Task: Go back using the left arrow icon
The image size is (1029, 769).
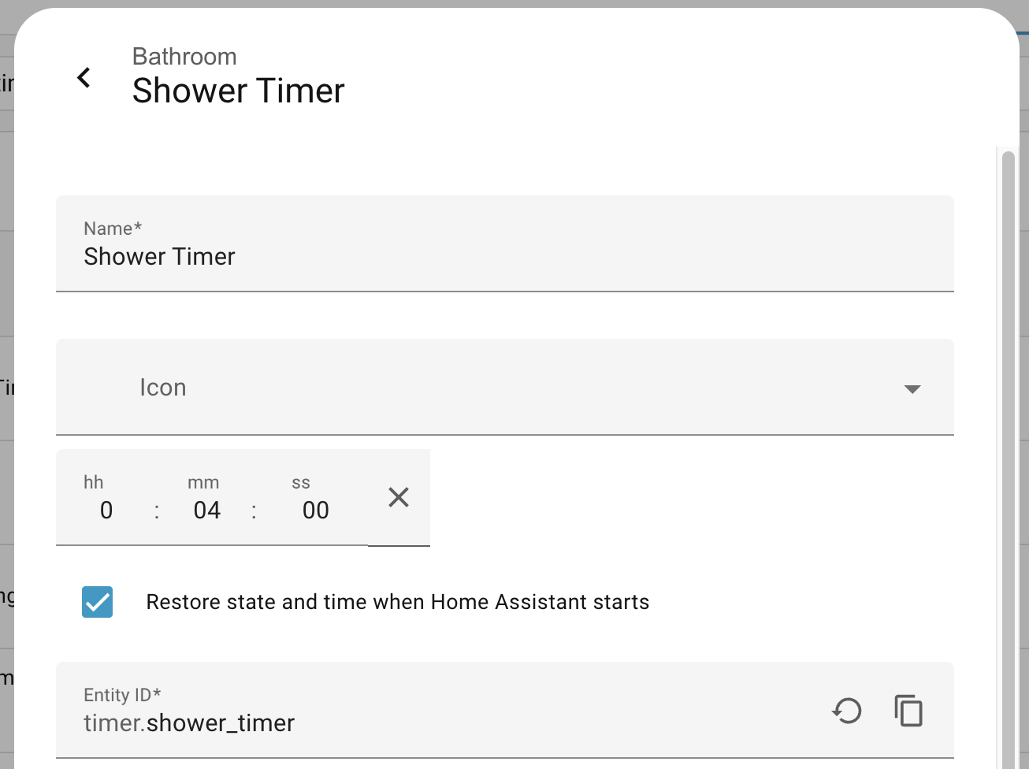Action: tap(84, 77)
